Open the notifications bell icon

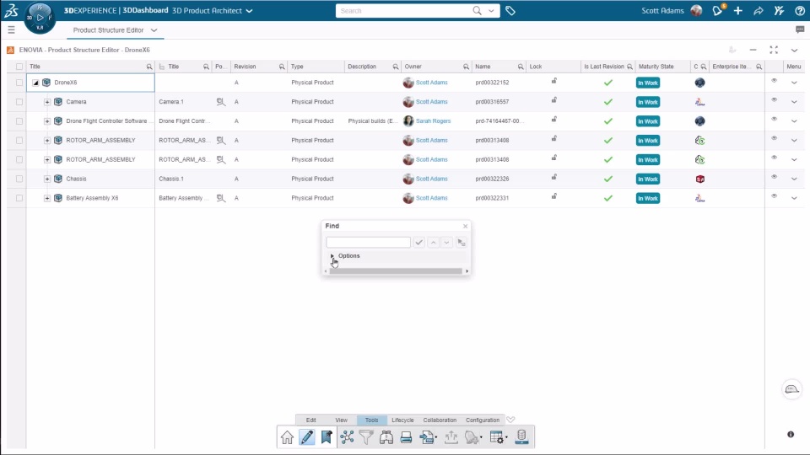coord(717,11)
